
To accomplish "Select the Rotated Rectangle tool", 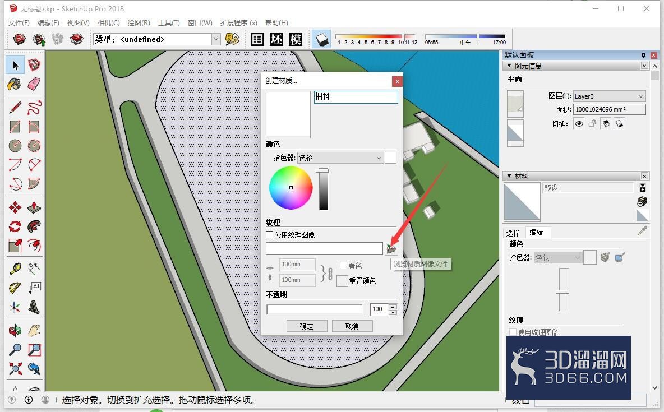I will tap(34, 127).
